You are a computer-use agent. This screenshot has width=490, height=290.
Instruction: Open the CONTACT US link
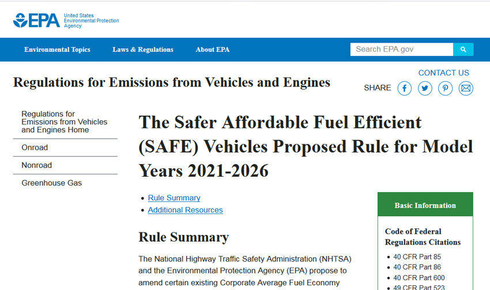tap(443, 72)
